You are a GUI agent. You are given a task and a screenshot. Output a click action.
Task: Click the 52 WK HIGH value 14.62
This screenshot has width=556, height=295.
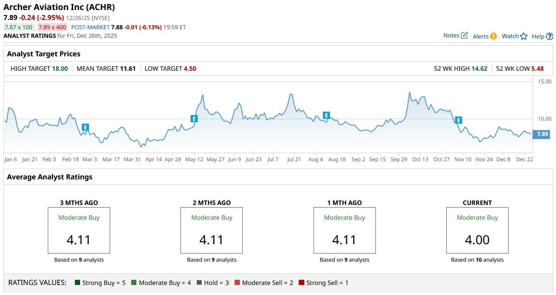coord(479,69)
